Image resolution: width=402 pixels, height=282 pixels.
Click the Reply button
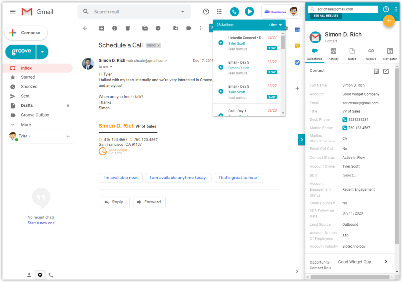pyautogui.click(x=114, y=202)
